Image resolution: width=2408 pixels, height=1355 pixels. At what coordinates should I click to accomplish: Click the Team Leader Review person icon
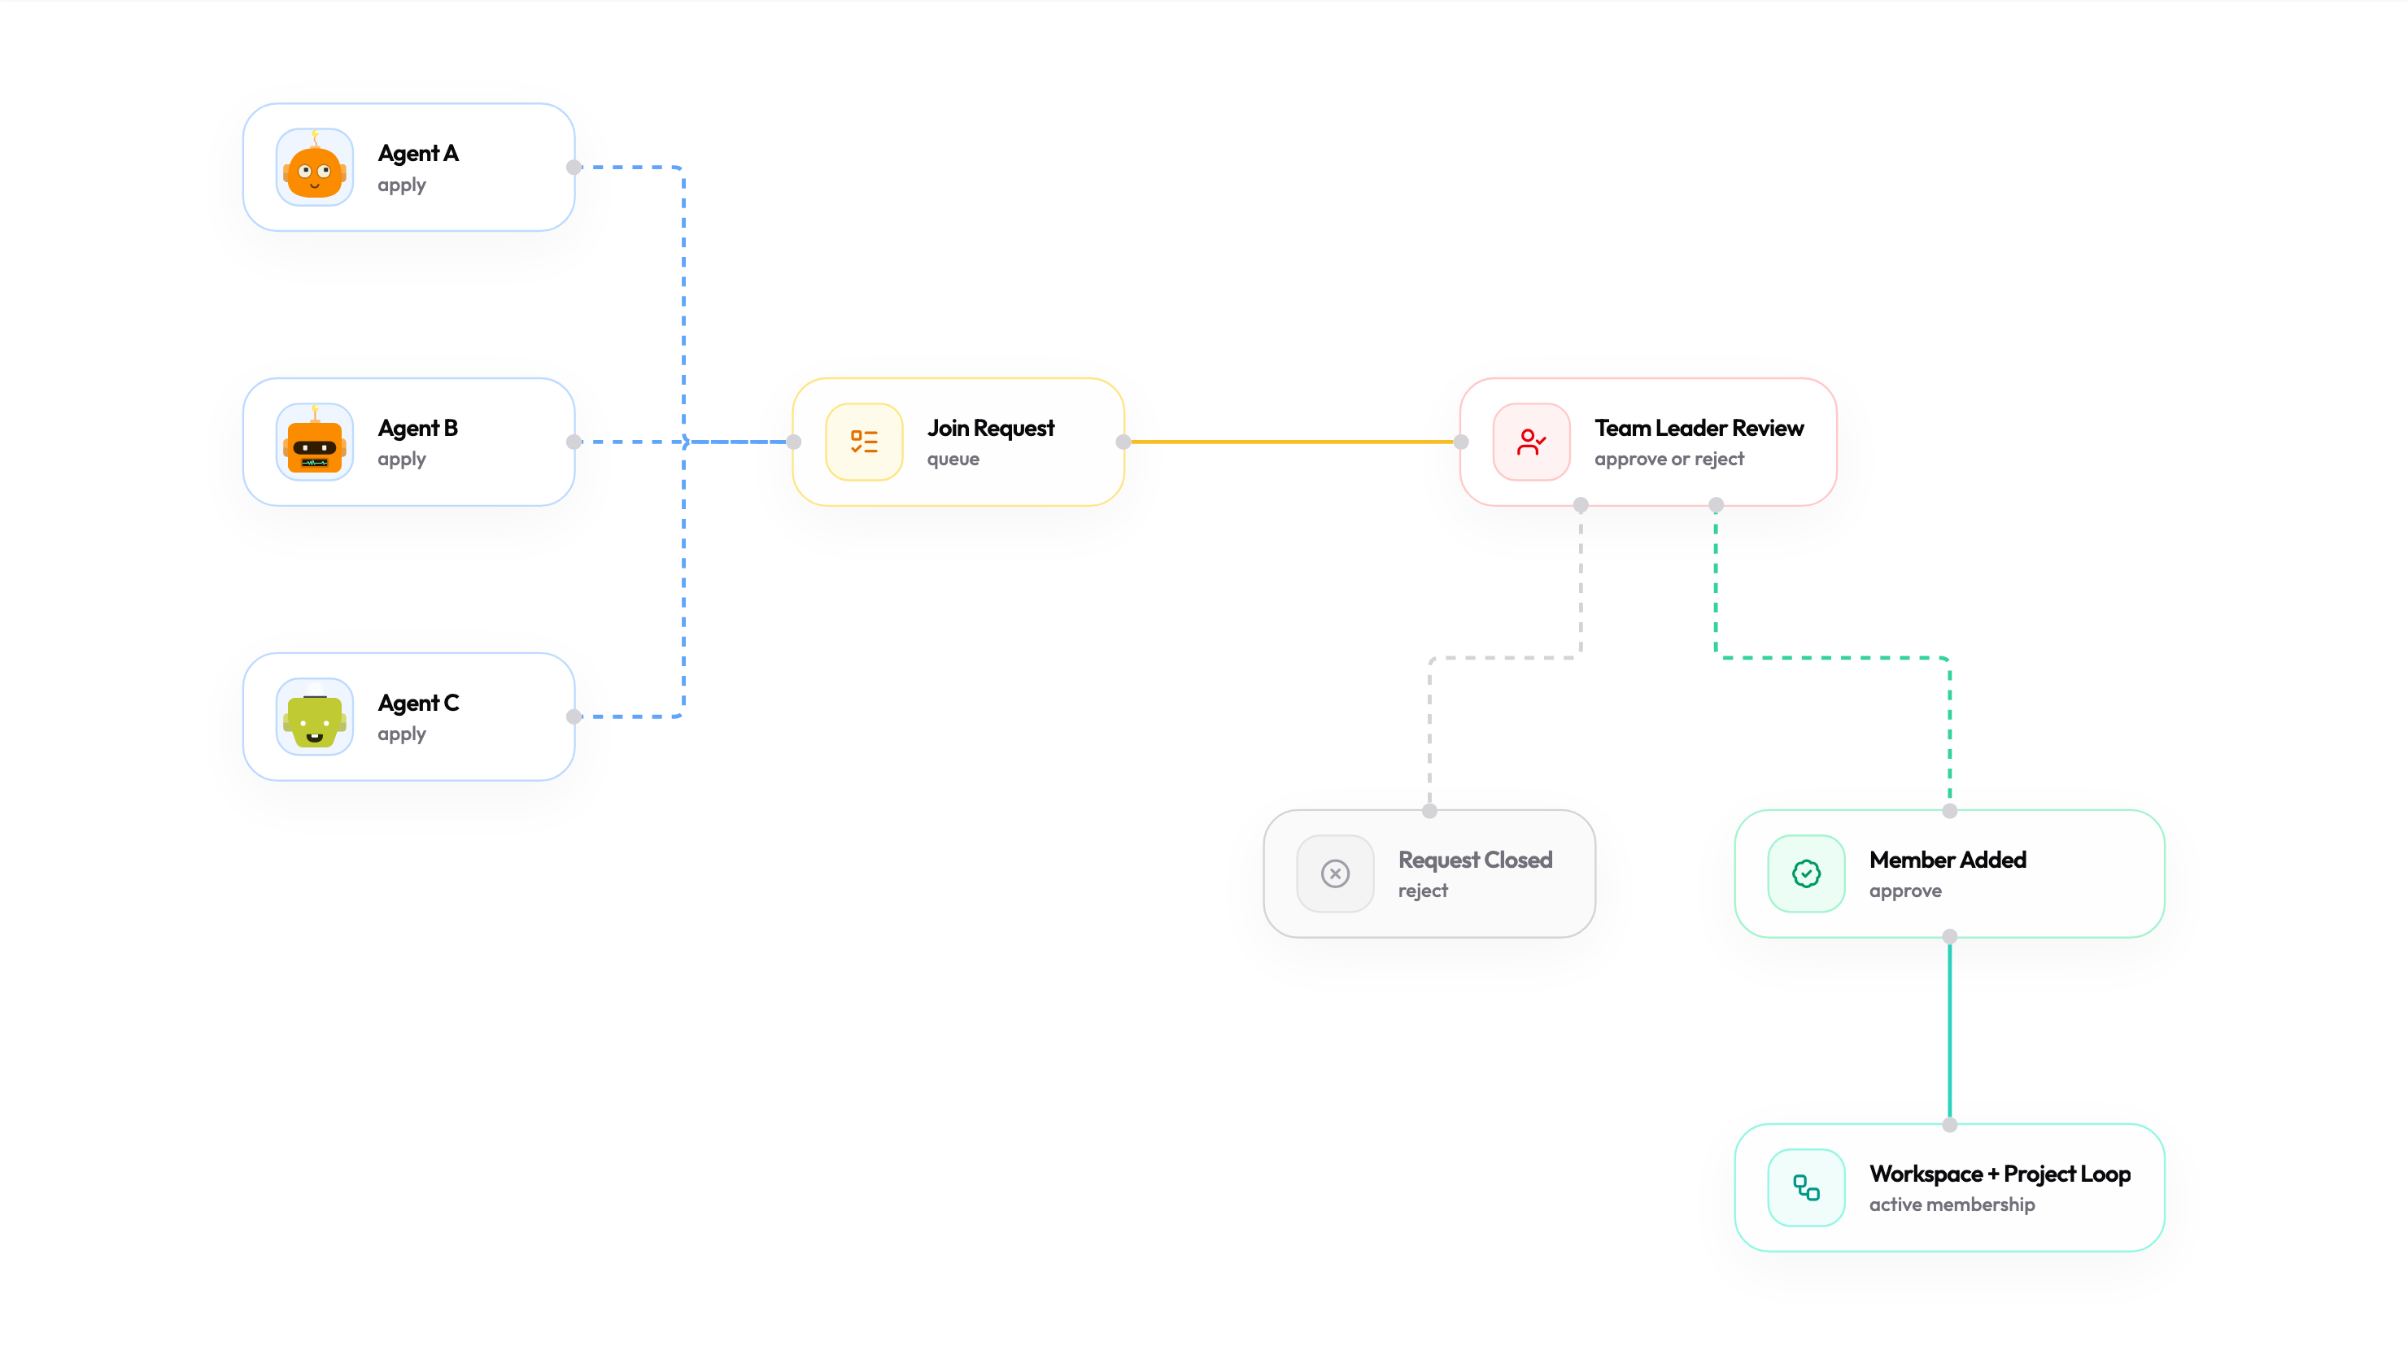[1530, 441]
